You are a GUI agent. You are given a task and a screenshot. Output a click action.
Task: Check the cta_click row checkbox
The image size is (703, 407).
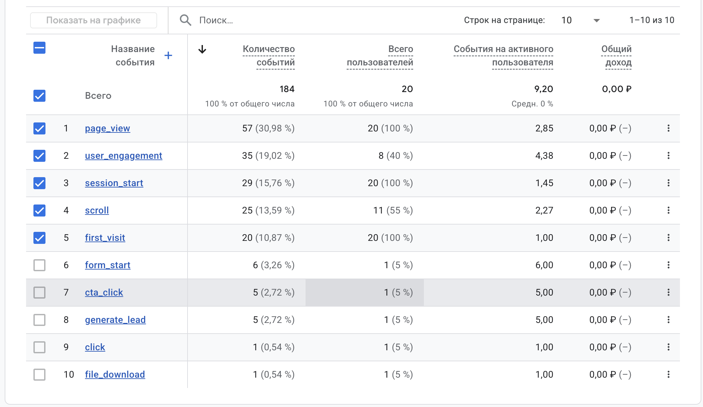(x=39, y=293)
